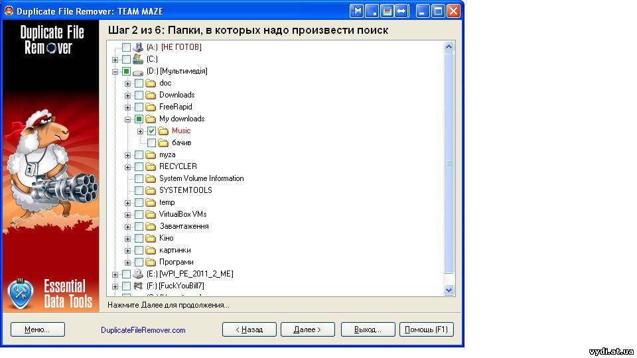Click the doc folder icon
This screenshot has width=637, height=358.
151,84
